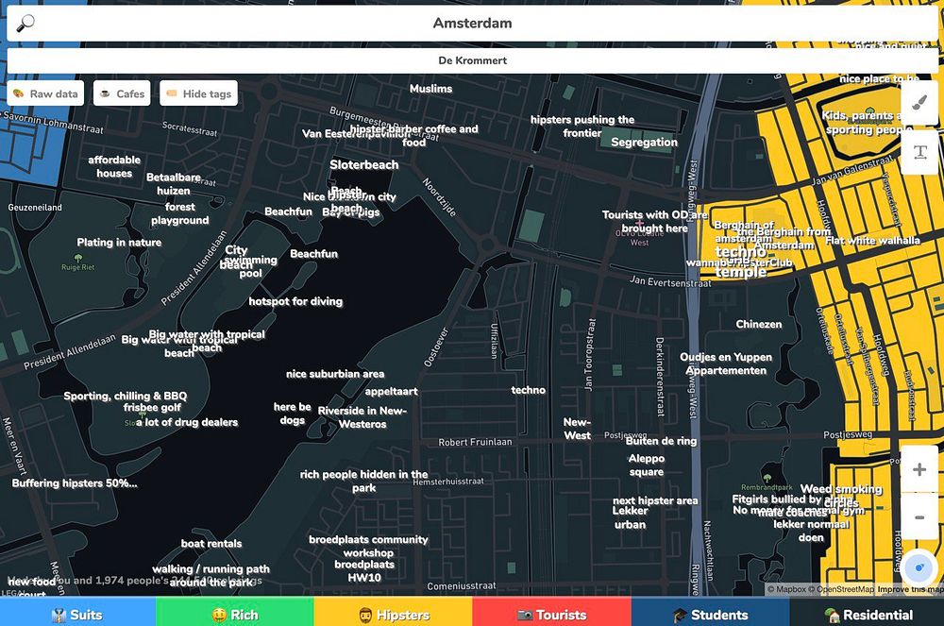Toggle the Cafes layer button

point(122,93)
